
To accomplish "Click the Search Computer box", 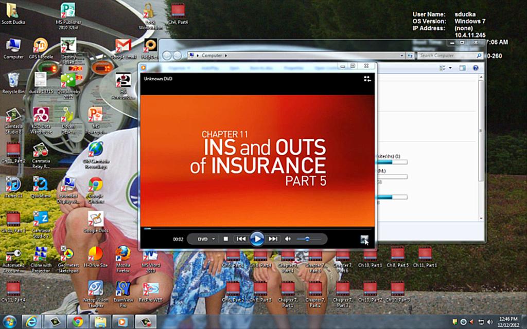I will click(x=450, y=56).
